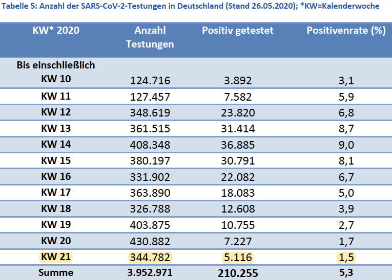Click the total 3.952.971 in Summe row
The width and height of the screenshot is (392, 280).
coord(150,273)
